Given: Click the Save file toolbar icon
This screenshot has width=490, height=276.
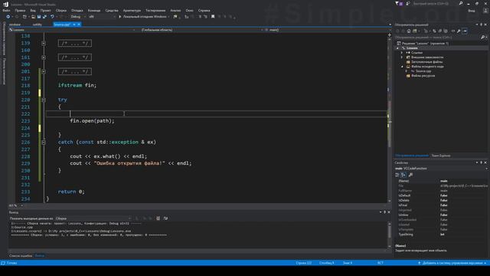Looking at the screenshot, I should coord(39,17).
